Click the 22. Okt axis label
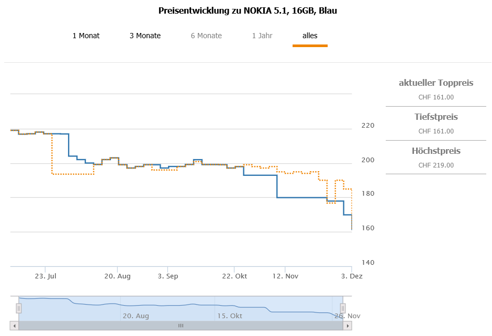This screenshot has height=336, width=492. point(234,276)
